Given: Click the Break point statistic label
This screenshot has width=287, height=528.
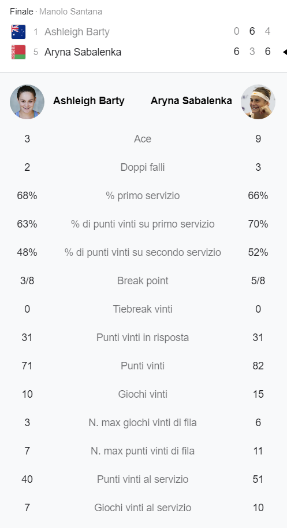Looking at the screenshot, I should (143, 281).
